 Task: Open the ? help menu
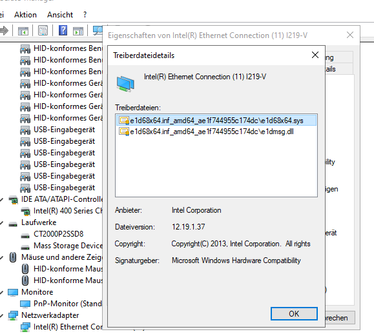coord(85,15)
